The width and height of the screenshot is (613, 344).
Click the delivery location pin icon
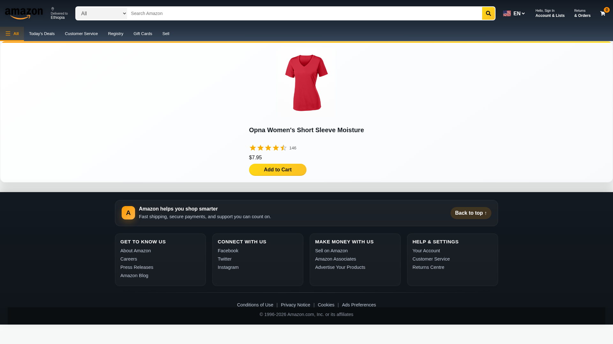pos(53,9)
